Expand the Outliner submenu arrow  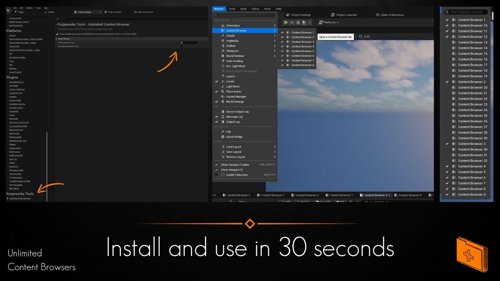(275, 46)
